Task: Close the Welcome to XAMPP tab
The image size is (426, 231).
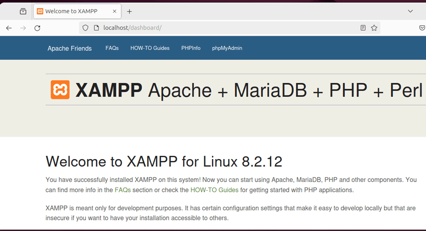Action: coord(115,11)
